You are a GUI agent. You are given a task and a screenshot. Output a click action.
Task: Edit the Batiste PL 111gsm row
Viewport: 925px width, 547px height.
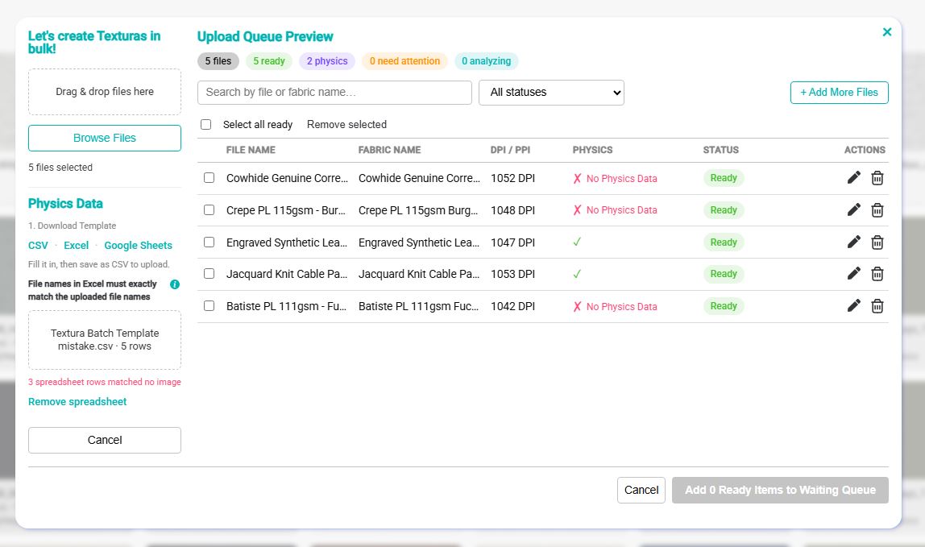tap(853, 305)
